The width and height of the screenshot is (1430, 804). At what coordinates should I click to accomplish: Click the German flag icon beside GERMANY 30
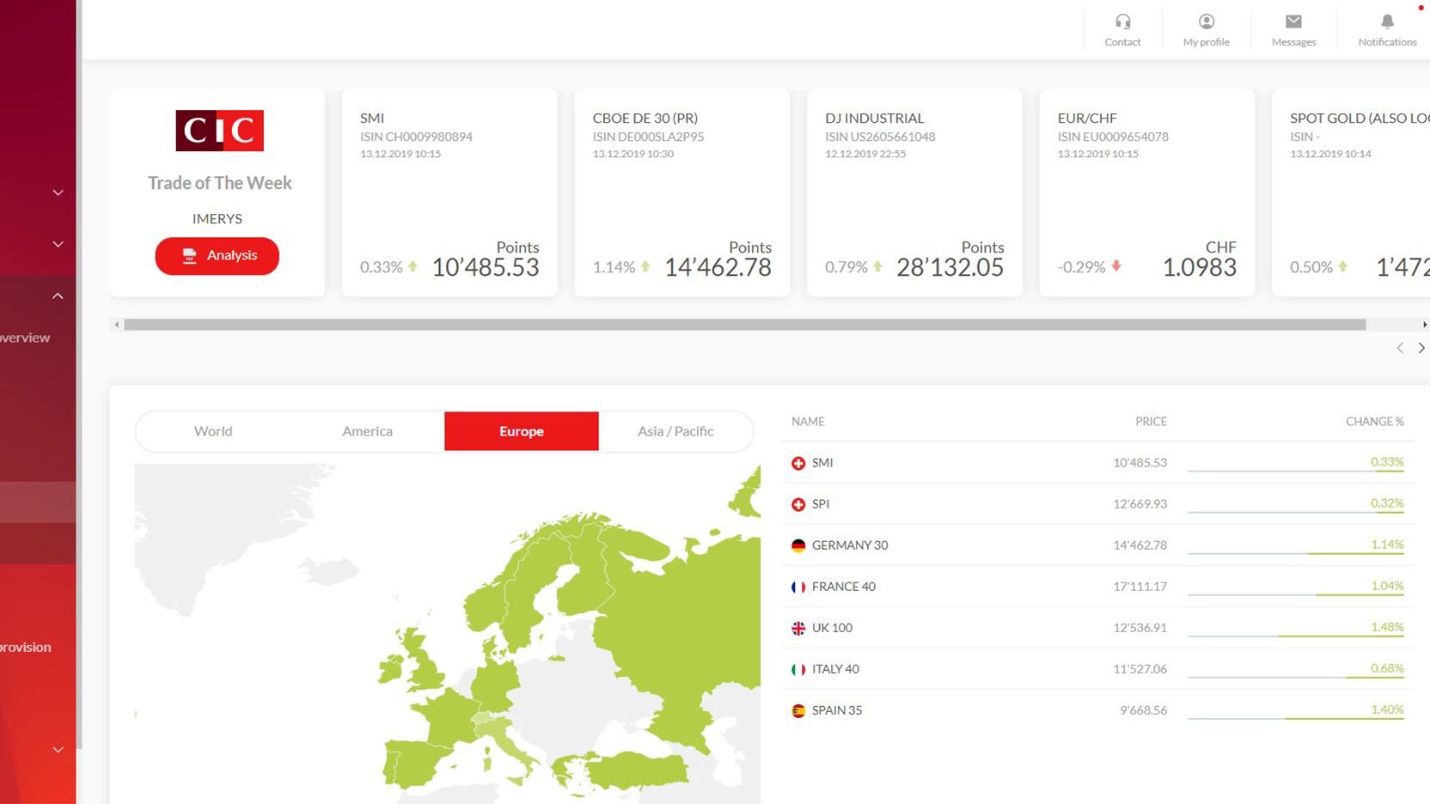click(798, 545)
